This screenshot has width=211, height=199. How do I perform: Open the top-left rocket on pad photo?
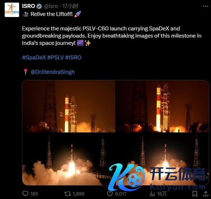click(69, 106)
